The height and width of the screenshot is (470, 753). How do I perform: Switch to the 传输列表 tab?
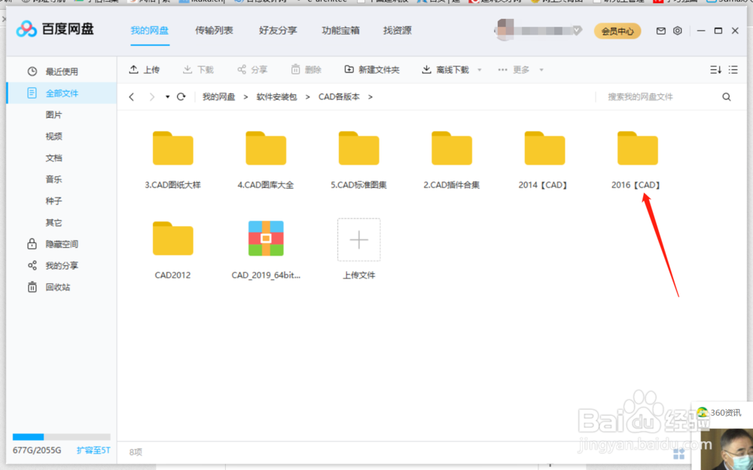(214, 30)
